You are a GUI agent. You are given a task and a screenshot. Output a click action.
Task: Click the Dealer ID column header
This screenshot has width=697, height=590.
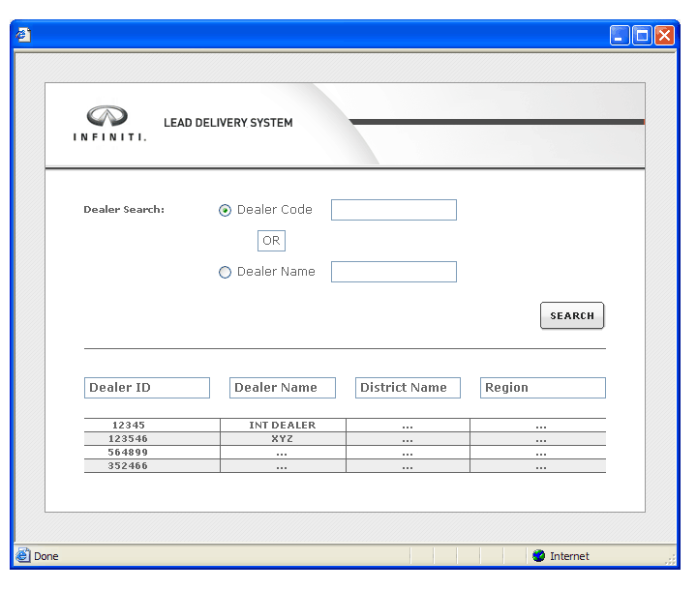[x=147, y=388]
